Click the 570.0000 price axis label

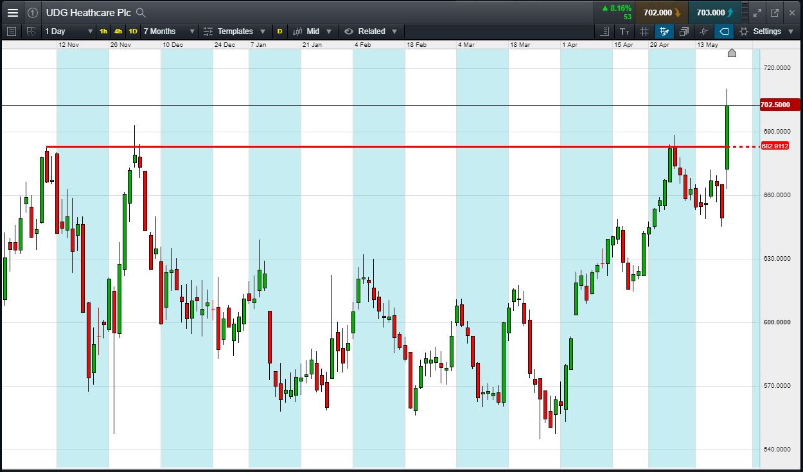(x=776, y=386)
